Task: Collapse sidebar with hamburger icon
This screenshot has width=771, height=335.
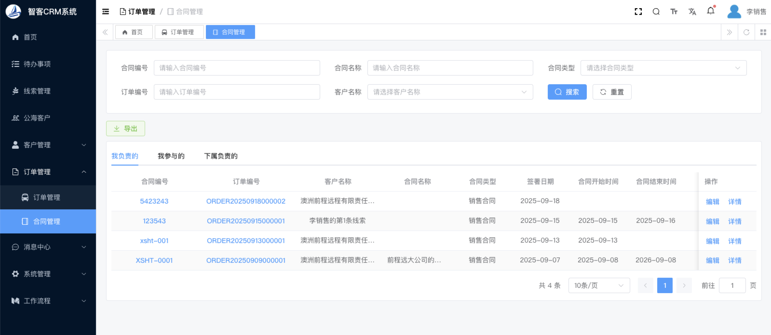Action: [106, 12]
